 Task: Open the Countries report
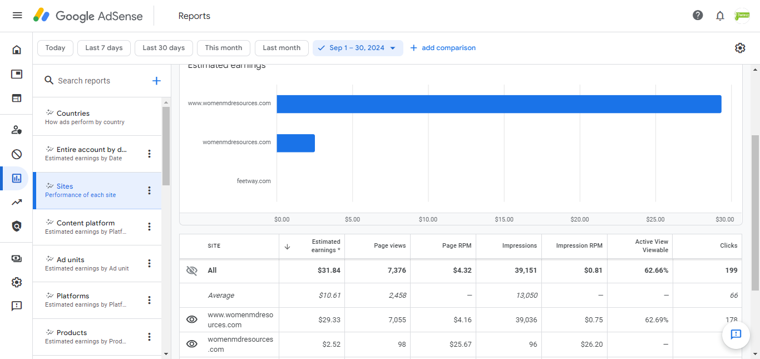[x=97, y=117]
